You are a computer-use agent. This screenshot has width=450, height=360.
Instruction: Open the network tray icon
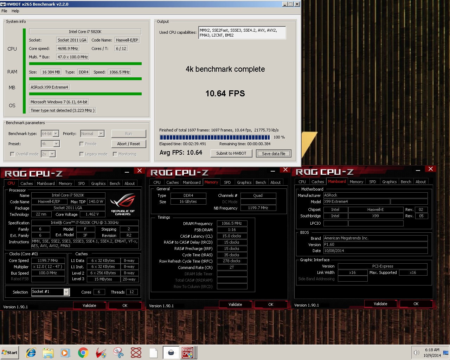446,353
